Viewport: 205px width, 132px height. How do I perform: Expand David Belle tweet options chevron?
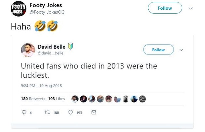point(181,50)
